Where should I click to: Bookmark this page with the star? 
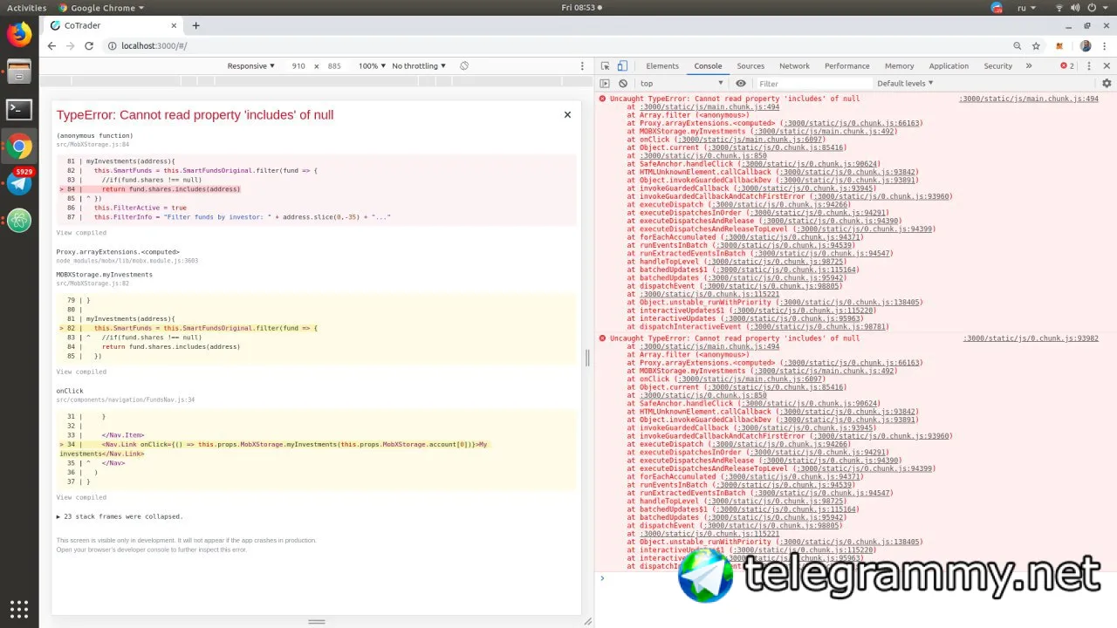point(1036,45)
